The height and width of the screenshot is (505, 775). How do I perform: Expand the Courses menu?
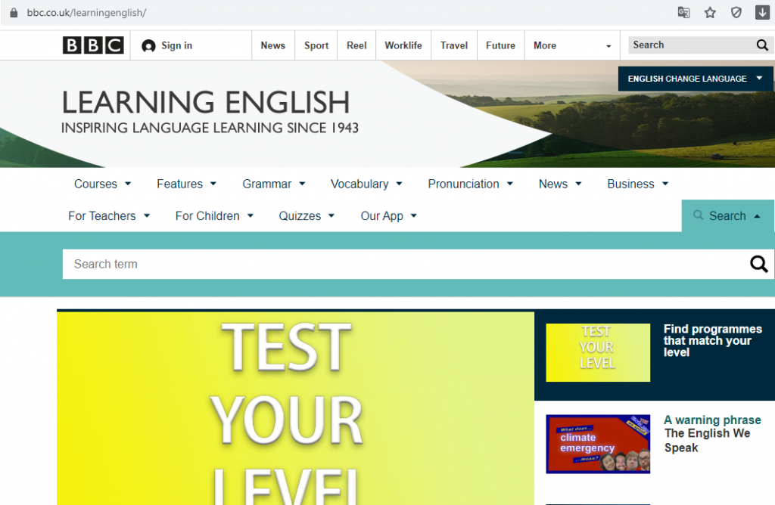point(102,184)
